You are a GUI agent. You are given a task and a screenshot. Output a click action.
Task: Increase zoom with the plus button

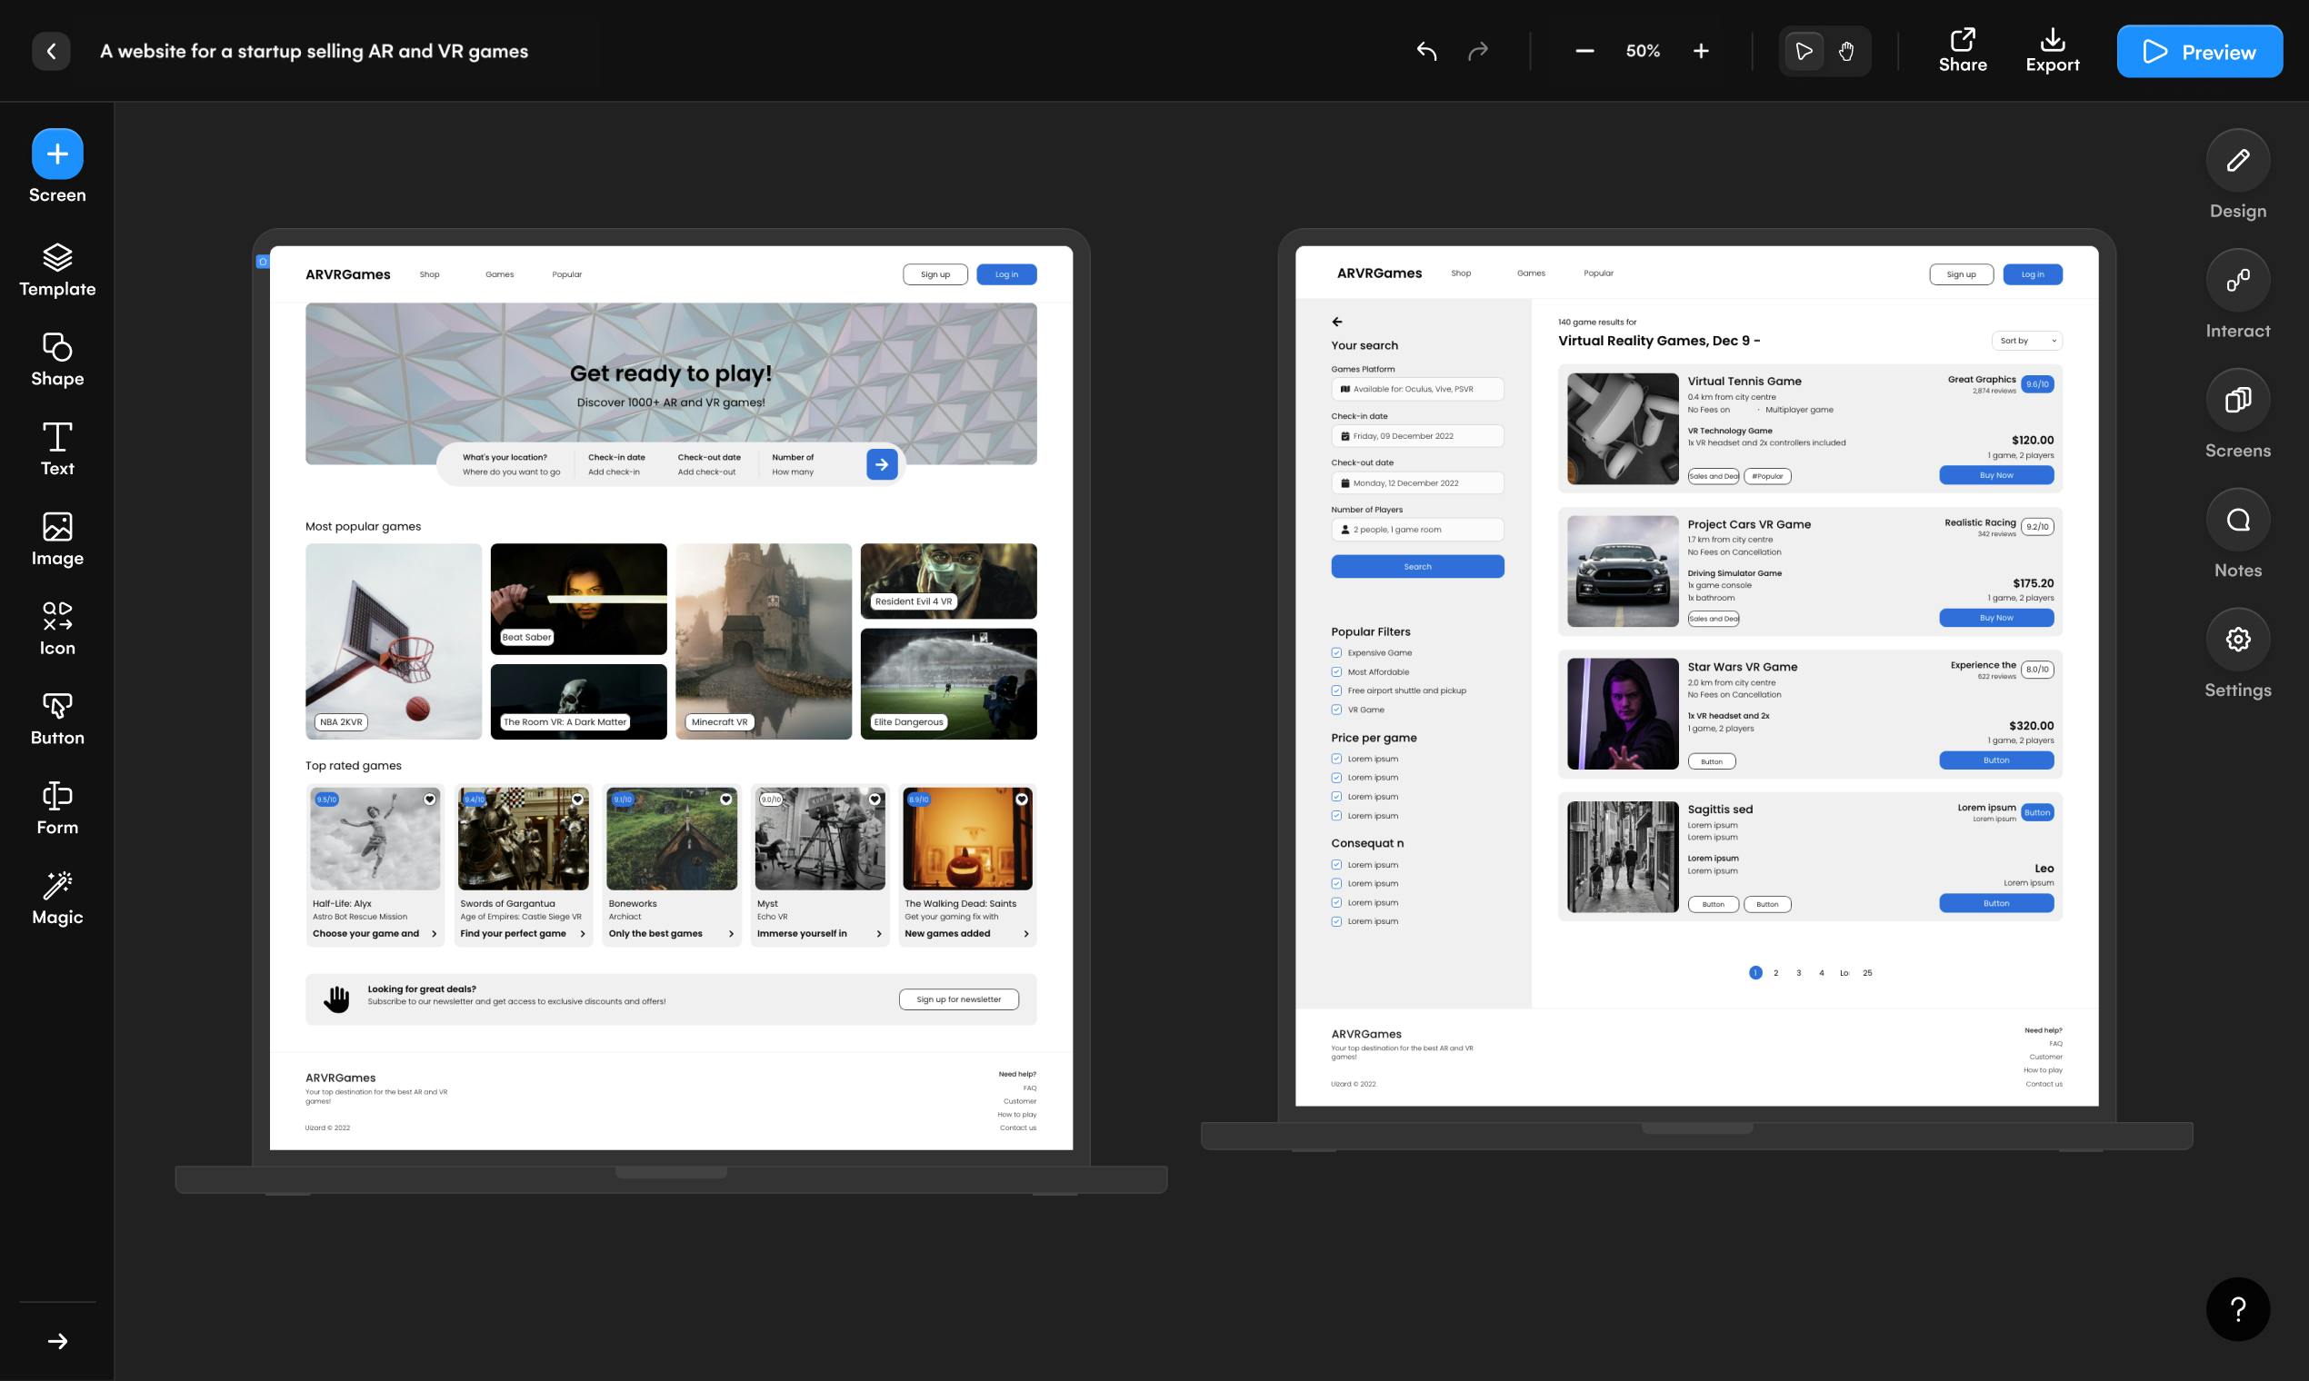coord(1701,51)
